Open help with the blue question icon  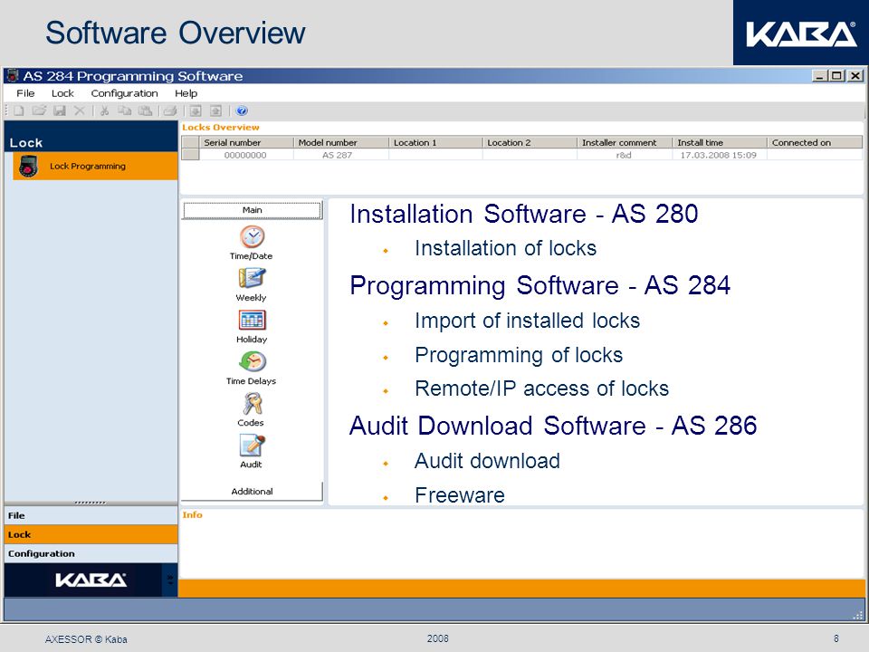tap(242, 110)
